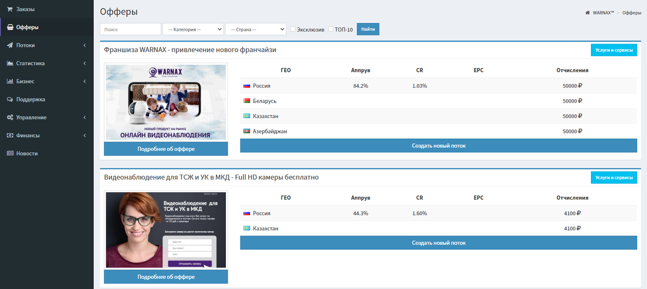Click Russia flag in the ТСЖ video surveillance table

click(x=247, y=213)
